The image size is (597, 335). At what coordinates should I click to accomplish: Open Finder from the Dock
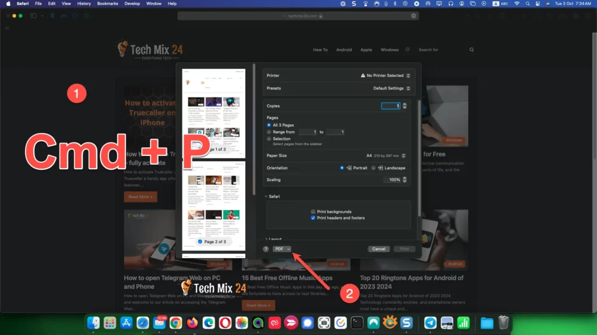click(93, 323)
